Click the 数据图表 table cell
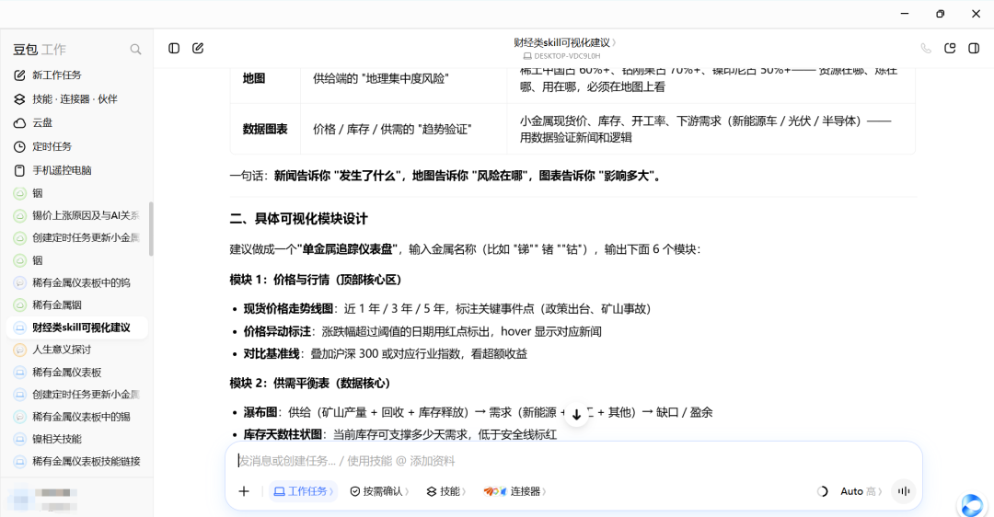The image size is (994, 517). point(265,129)
